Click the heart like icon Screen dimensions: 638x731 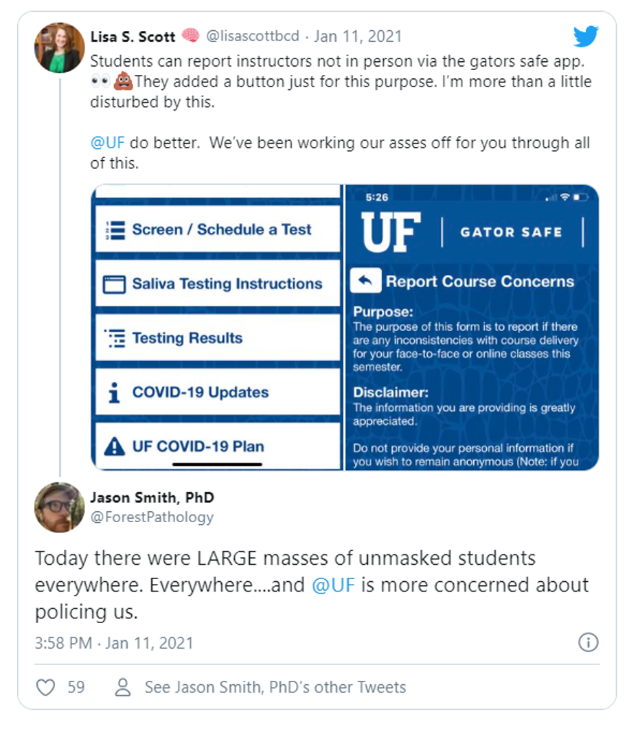click(45, 687)
